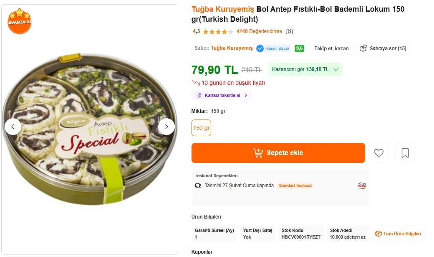This screenshot has height=257, width=434.
Task: Open Tüm Ürün Bilgileri details
Action: tap(398, 234)
